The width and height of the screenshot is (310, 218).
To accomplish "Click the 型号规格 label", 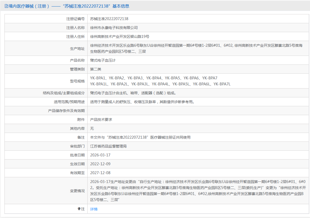I will (77, 81).
